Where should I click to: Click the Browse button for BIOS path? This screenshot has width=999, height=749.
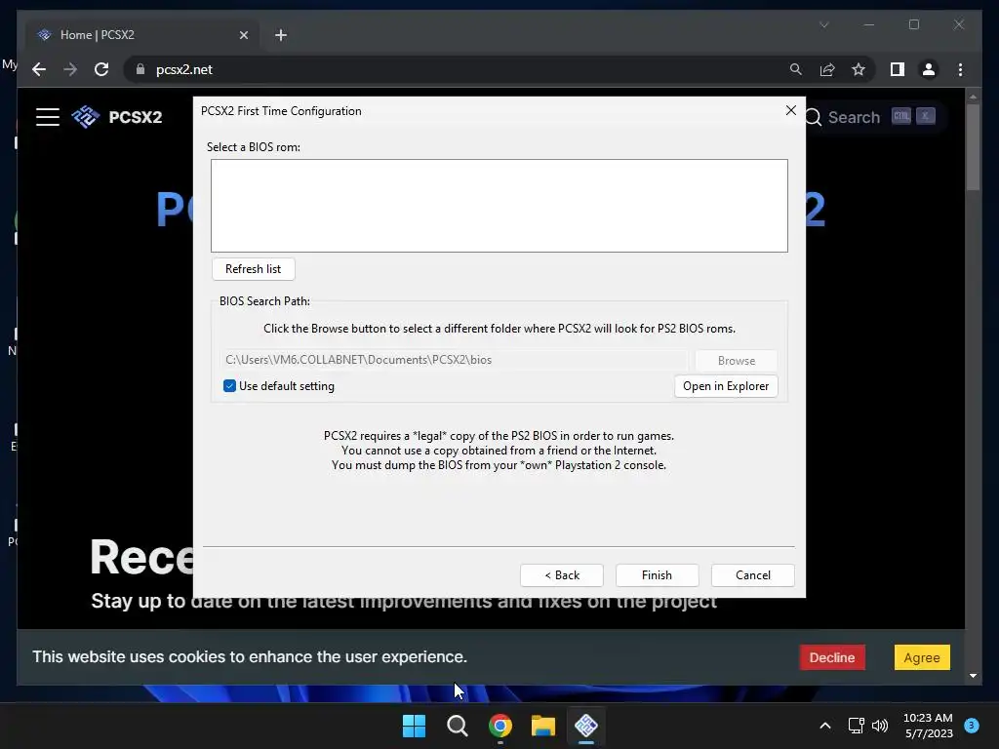736,361
